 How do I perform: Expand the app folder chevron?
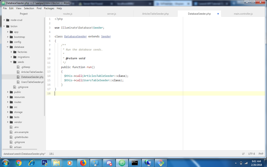click(8, 32)
